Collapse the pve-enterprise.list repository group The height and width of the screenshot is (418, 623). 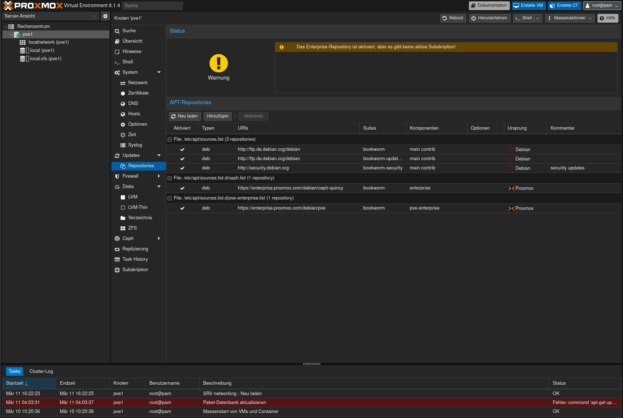click(x=170, y=198)
